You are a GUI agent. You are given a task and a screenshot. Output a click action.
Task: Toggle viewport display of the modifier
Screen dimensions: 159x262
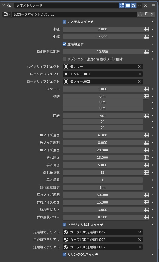(x=128, y=5)
